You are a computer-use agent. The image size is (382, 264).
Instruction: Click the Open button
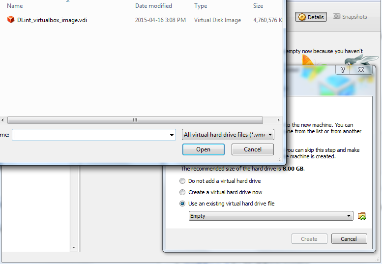click(x=204, y=149)
